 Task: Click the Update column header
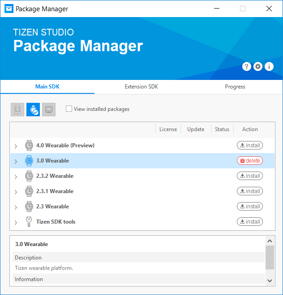click(196, 129)
